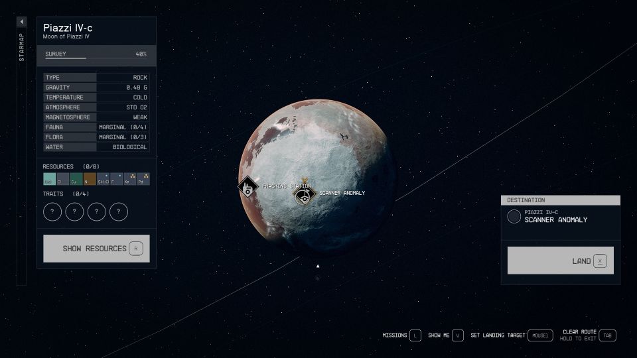Click the first unknown trait circle
This screenshot has width=637, height=358.
[52, 211]
